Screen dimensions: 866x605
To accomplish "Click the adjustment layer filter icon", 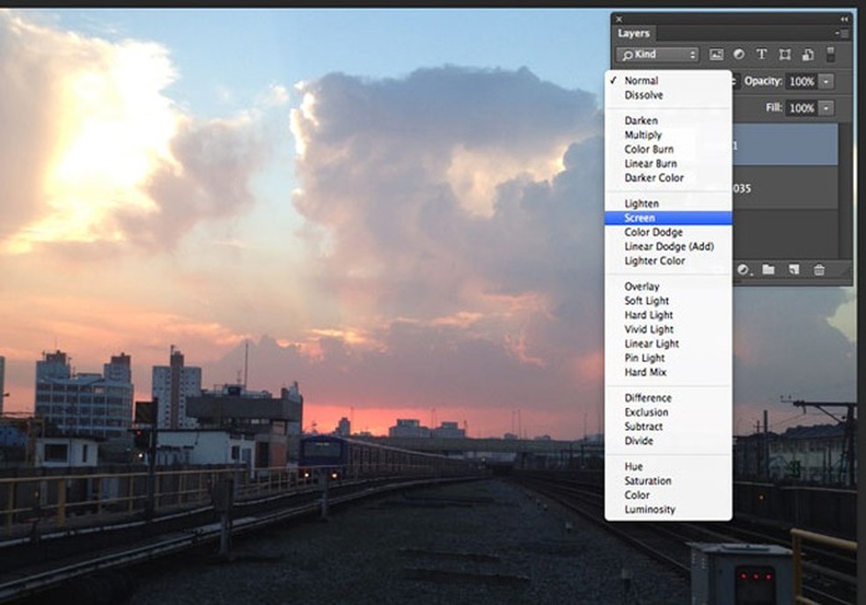I will pos(738,55).
